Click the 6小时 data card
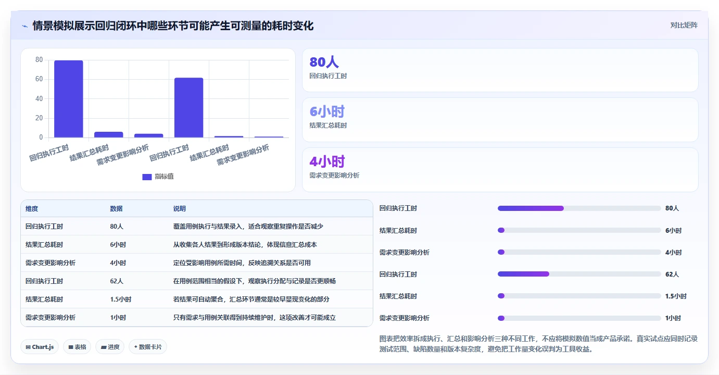This screenshot has height=375, width=719. [500, 120]
